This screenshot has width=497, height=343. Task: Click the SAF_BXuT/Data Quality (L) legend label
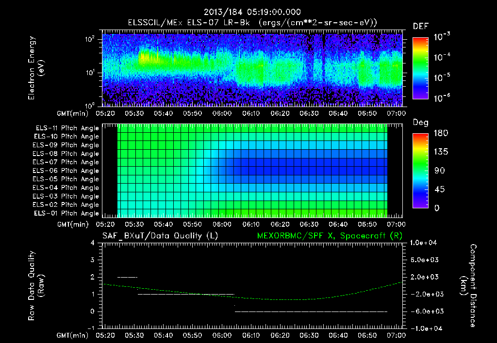160,236
